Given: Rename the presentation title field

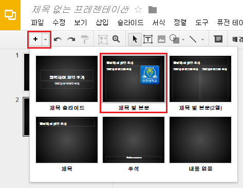Looking at the screenshot, I should pyautogui.click(x=80, y=10).
